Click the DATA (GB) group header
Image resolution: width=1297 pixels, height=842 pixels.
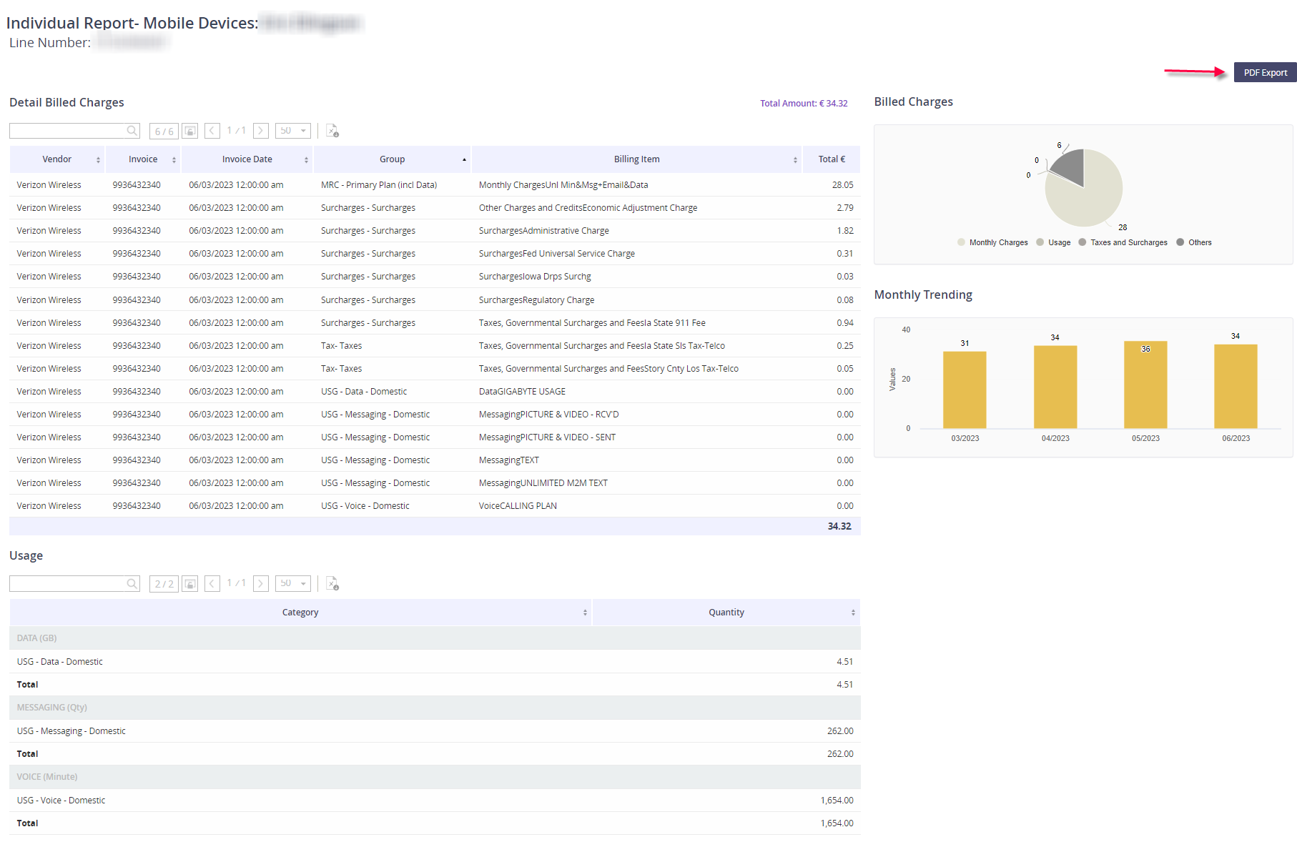[435, 638]
